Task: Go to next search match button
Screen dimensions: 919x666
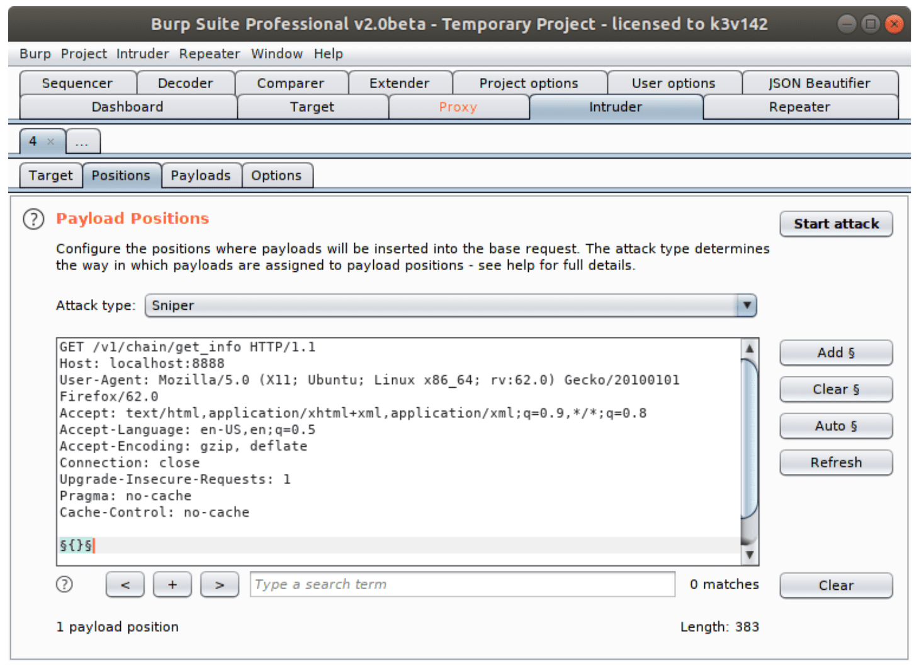Action: pos(220,585)
